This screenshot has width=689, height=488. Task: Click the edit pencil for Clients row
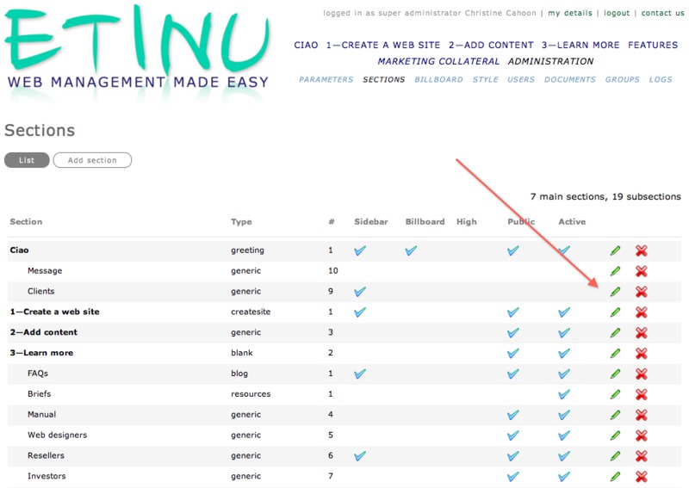[615, 292]
